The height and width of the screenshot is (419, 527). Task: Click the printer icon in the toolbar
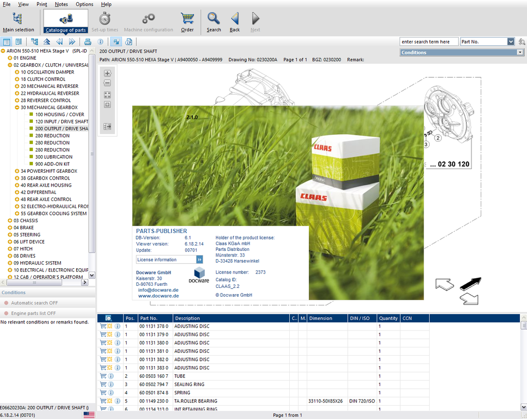(x=87, y=42)
